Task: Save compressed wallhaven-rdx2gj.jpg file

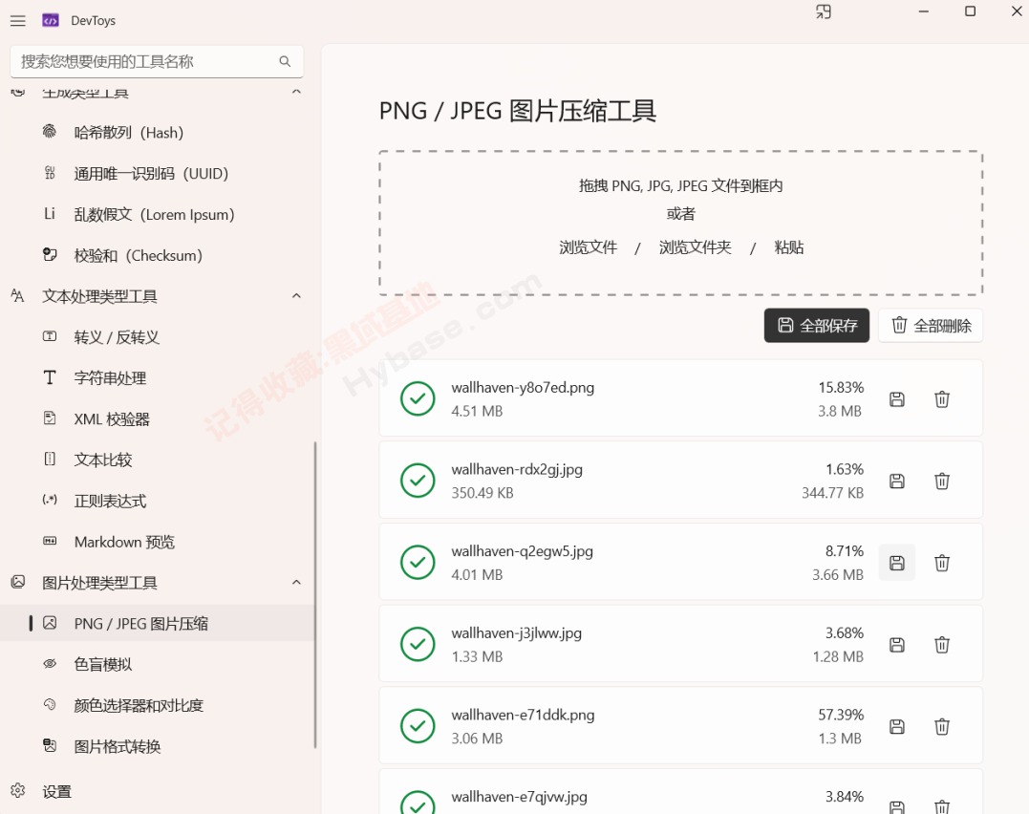Action: [897, 482]
